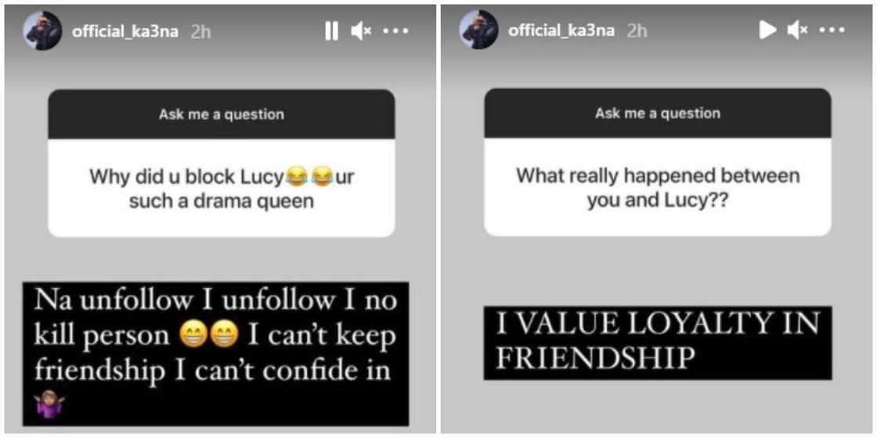Tap the 'Na unfollow I unfollow' reply text
877x438 pixels.
click(x=216, y=354)
